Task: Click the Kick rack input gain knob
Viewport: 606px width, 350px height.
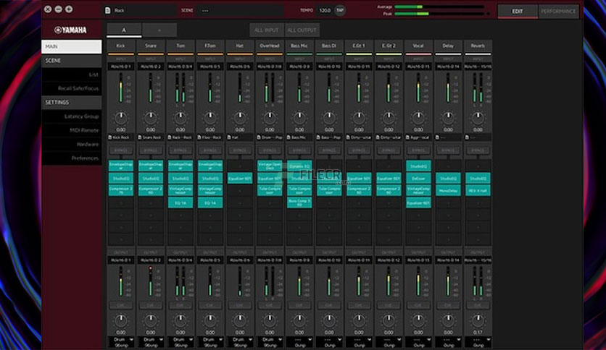Action: click(x=121, y=118)
